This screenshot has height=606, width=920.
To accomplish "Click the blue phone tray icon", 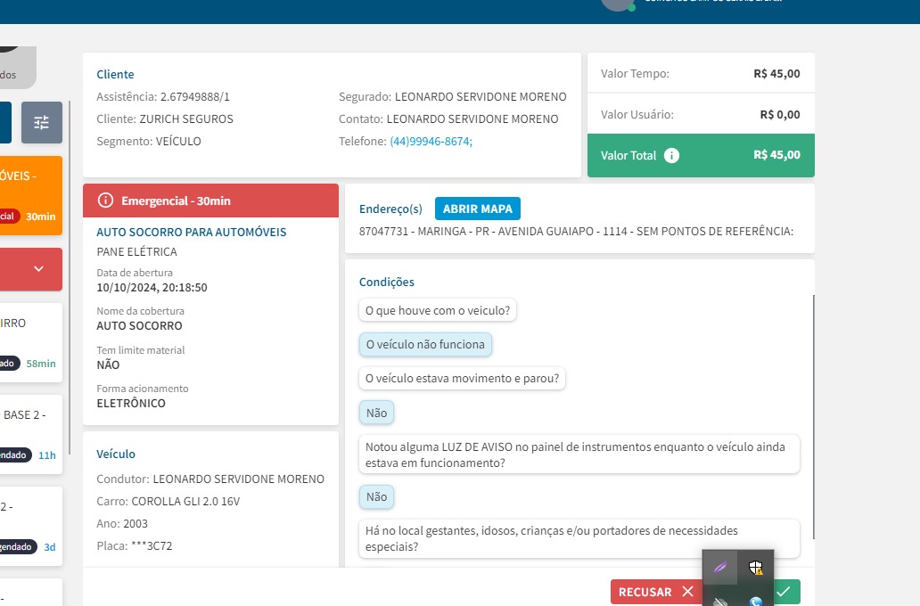I will coord(756,601).
